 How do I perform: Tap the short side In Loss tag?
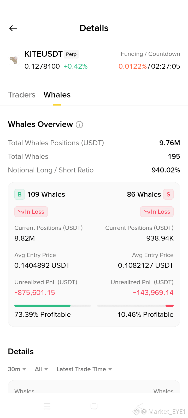(157, 212)
